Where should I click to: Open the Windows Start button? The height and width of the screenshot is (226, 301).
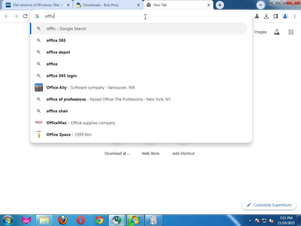coord(8,220)
